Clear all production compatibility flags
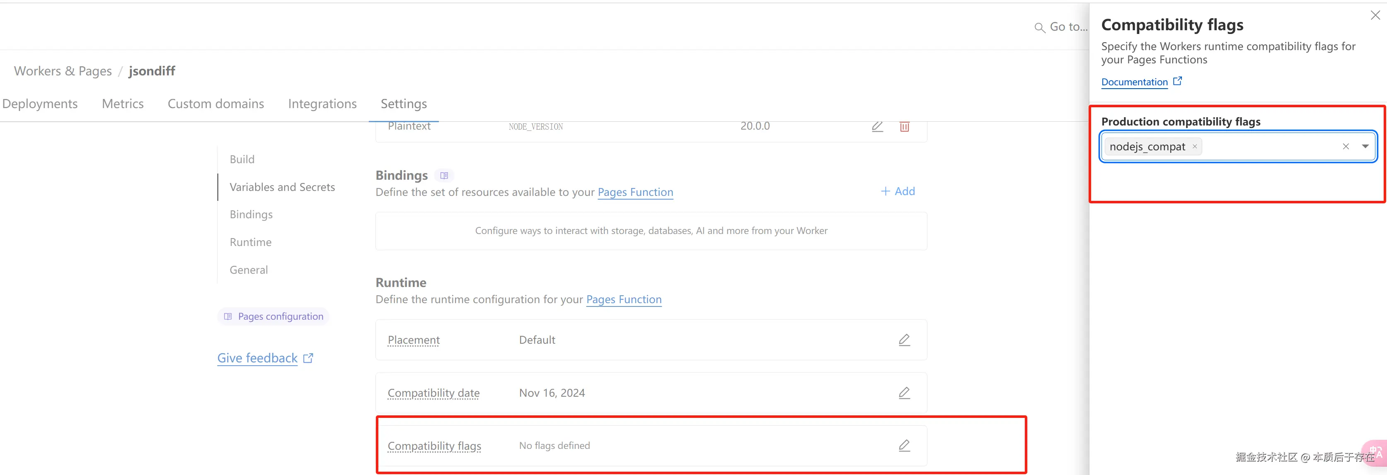 point(1345,146)
